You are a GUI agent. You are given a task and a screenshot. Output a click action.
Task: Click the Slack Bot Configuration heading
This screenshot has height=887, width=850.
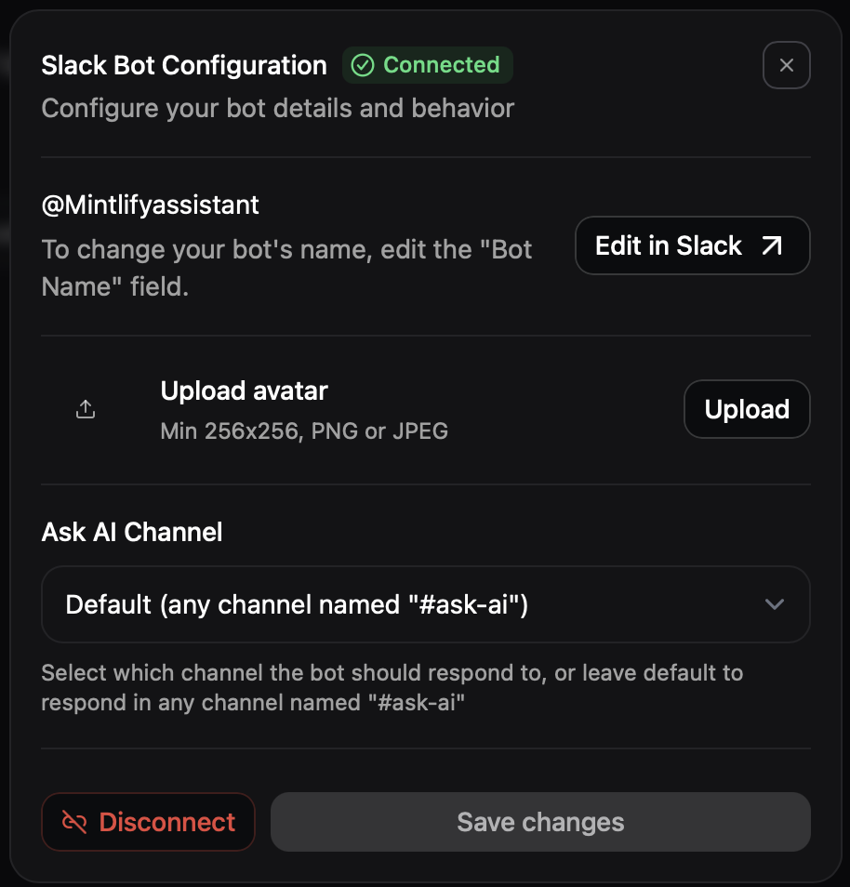(183, 65)
